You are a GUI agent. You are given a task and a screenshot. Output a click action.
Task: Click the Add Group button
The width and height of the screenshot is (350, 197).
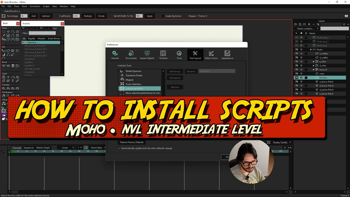point(175,71)
